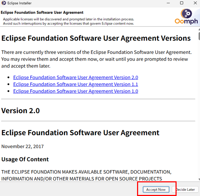The image size is (200, 196).
Task: Click the 'Usage Of Content' heading
Action: pos(25,159)
